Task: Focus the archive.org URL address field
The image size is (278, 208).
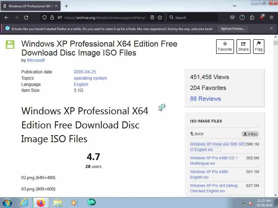Action: coord(106,18)
